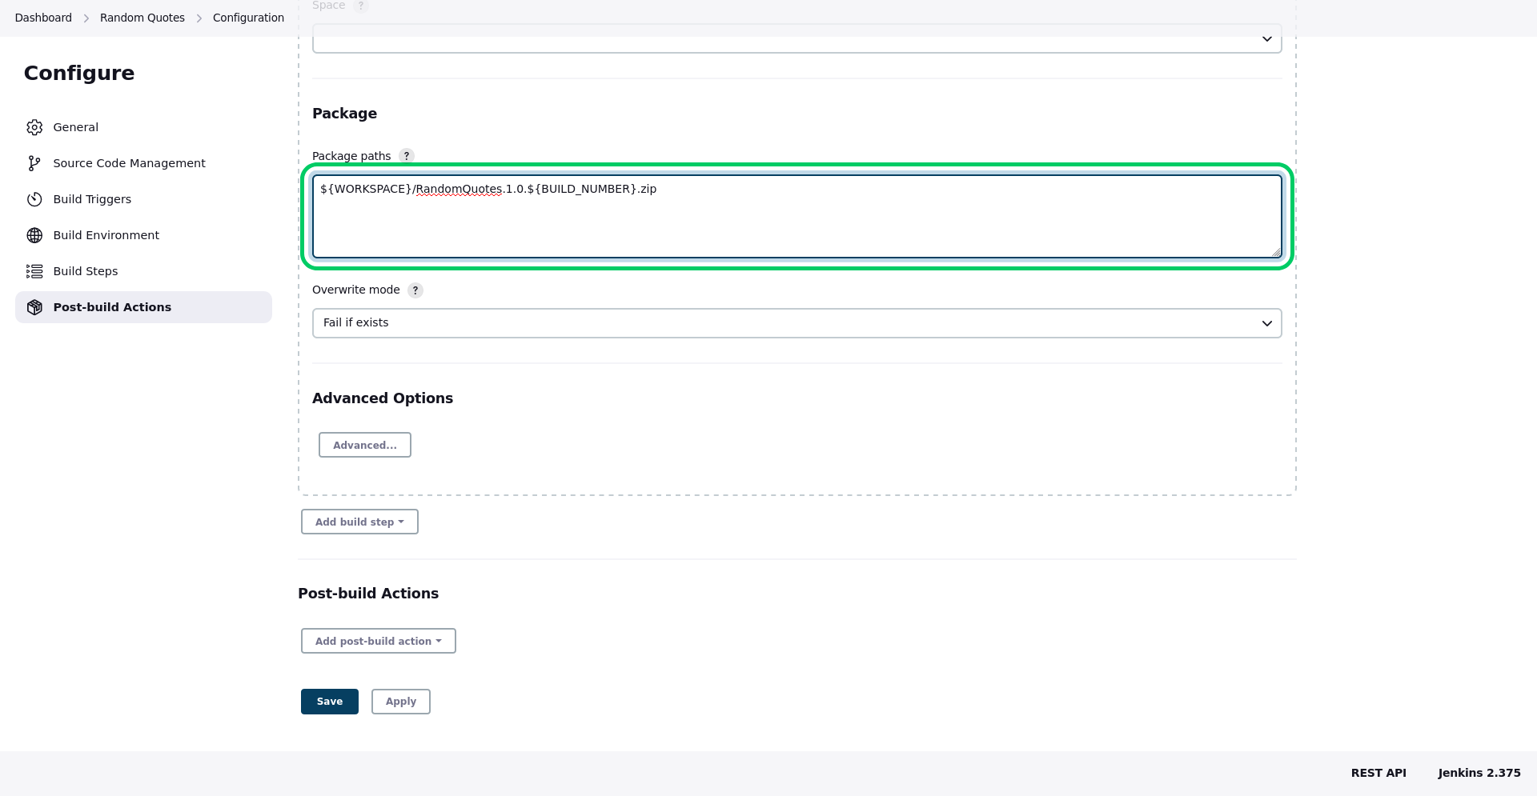This screenshot has height=796, width=1537.
Task: Expand Add post-build action menu
Action: (x=378, y=641)
